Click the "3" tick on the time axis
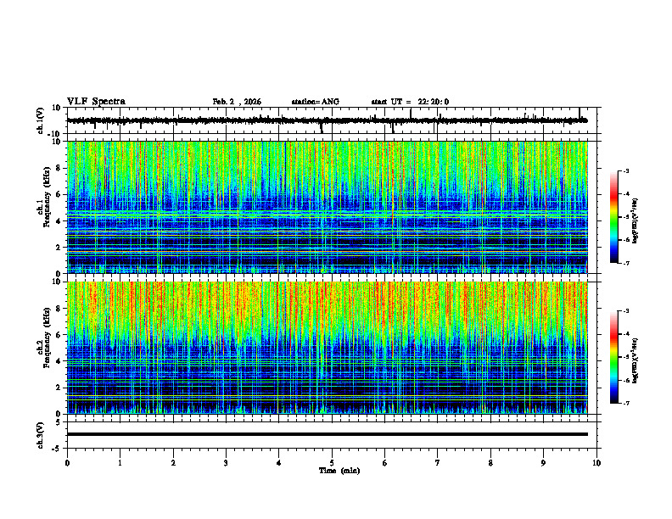Screen dimensions: 672x519 [226, 463]
